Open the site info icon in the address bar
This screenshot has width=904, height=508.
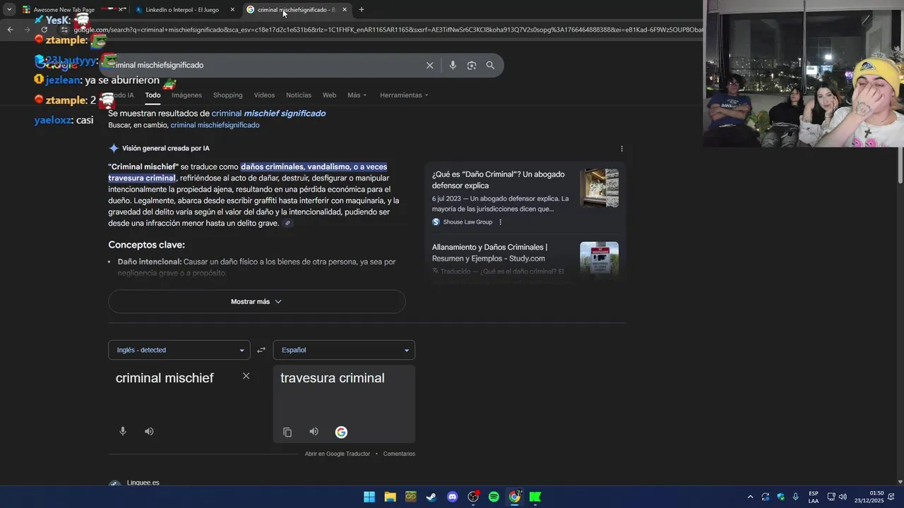[x=64, y=30]
